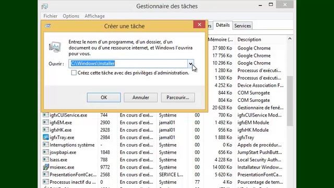334x188 pixels.
Task: Expand the Ouvrir combo box dropdown
Action: pos(190,64)
